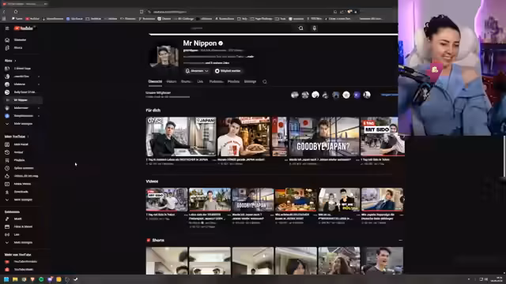Image resolution: width=506 pixels, height=284 pixels.
Task: Expand the Abos section header
Action: point(10,61)
